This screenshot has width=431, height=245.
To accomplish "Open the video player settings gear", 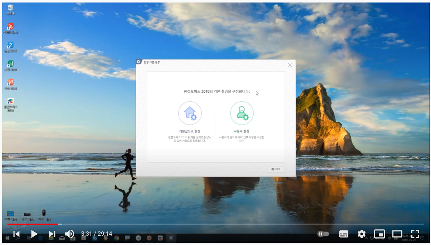I will click(362, 234).
